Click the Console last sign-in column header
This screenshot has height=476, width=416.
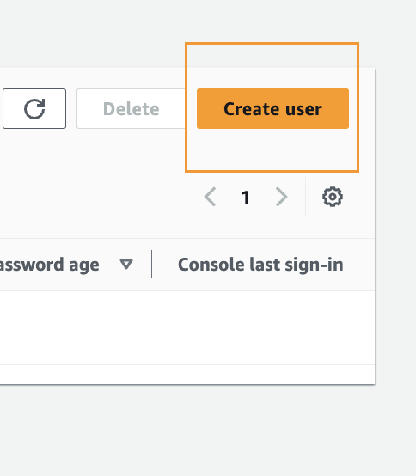260,265
